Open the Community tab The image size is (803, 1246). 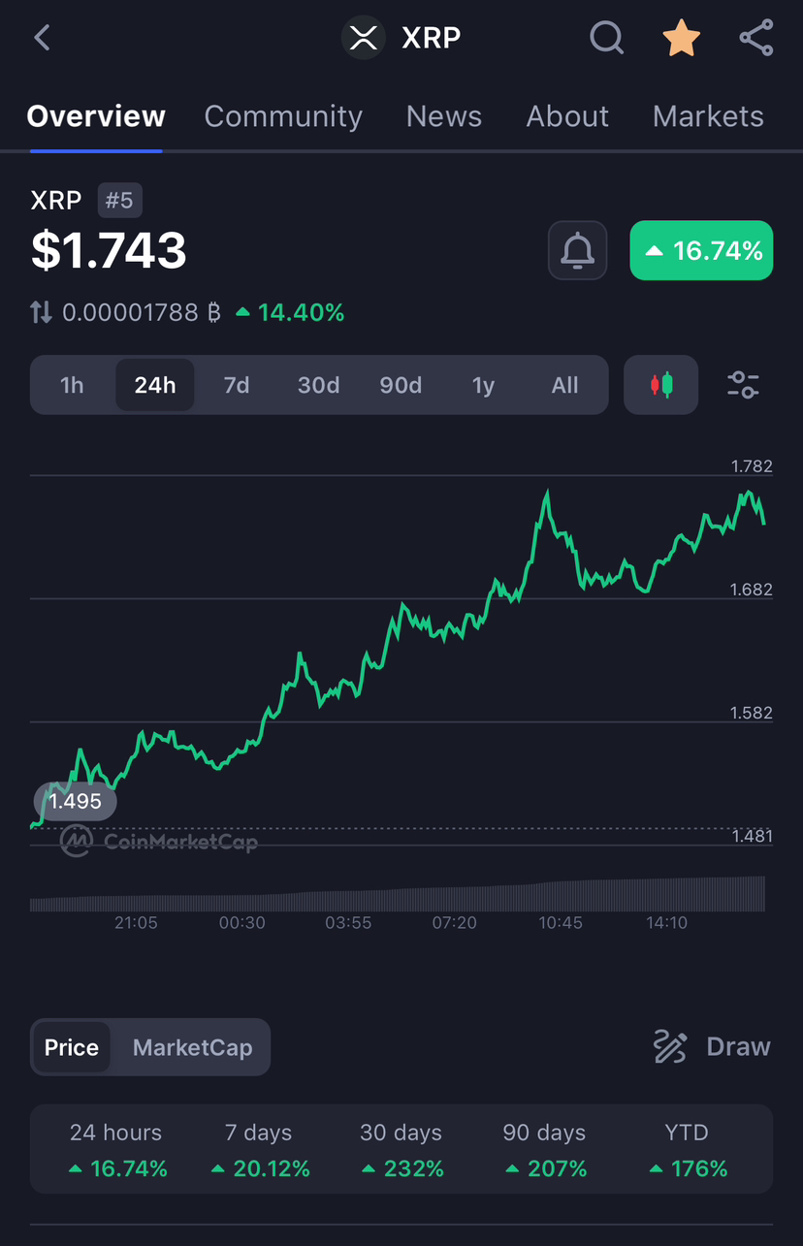tap(282, 116)
